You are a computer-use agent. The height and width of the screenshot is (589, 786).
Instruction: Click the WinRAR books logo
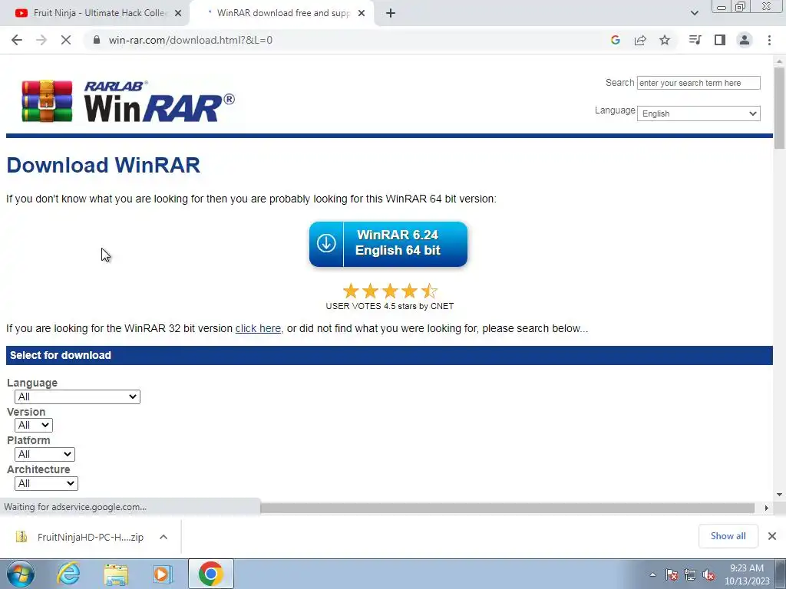pyautogui.click(x=47, y=100)
